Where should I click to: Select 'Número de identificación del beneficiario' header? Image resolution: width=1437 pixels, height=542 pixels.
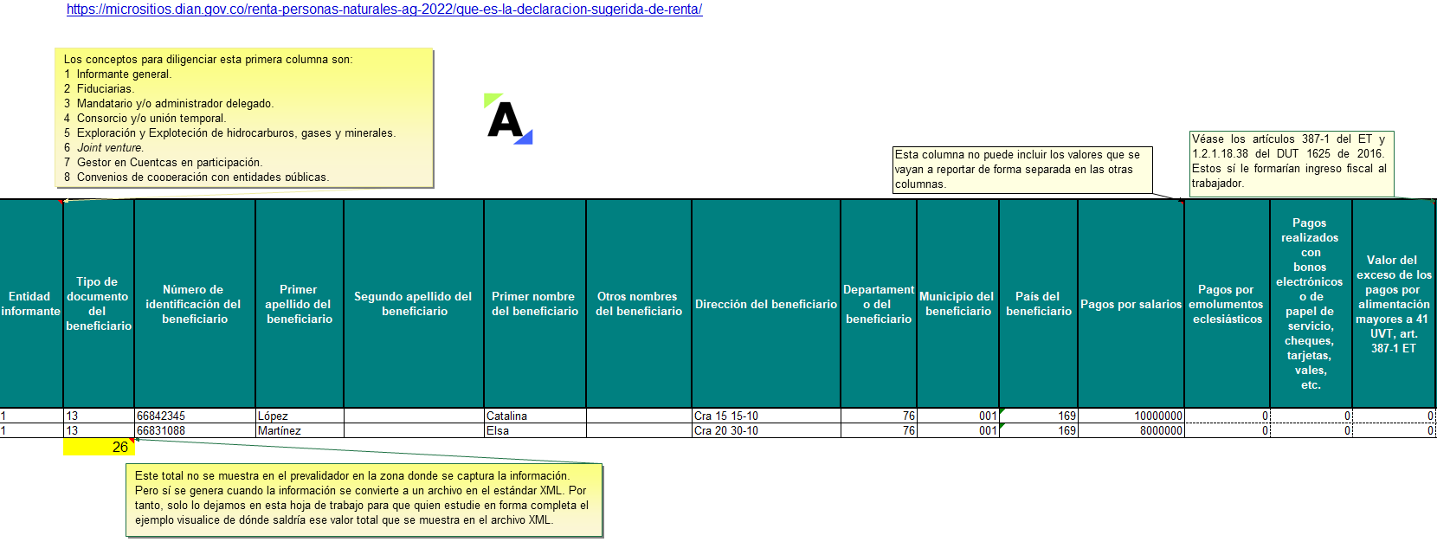point(195,304)
